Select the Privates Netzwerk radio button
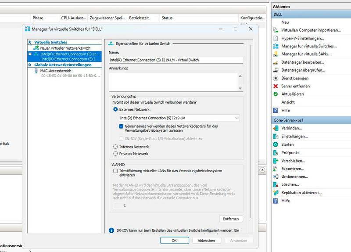The image size is (351, 252). [x=115, y=154]
